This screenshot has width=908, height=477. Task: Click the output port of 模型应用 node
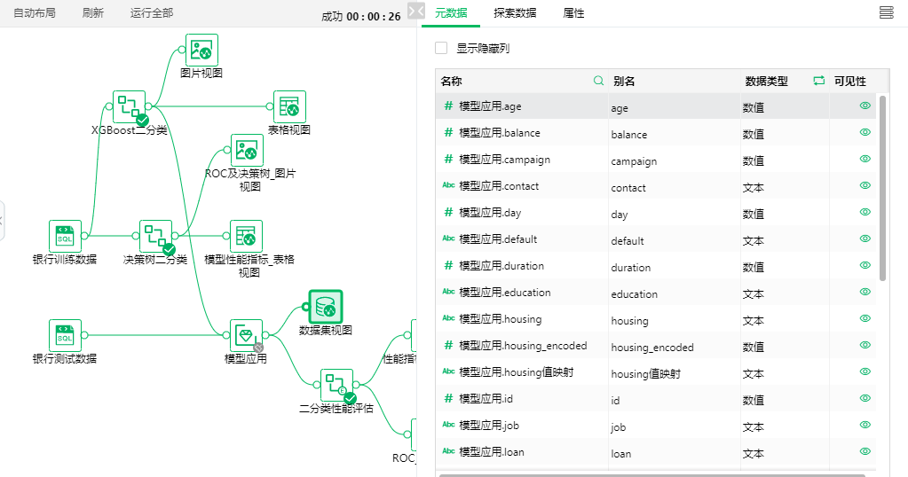click(x=265, y=335)
